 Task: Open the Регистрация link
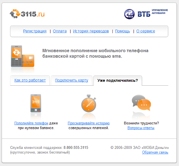tap(35, 31)
